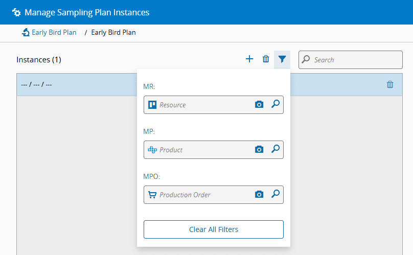Click the camera icon in Product field
This screenshot has height=255, width=413.
tap(259, 149)
